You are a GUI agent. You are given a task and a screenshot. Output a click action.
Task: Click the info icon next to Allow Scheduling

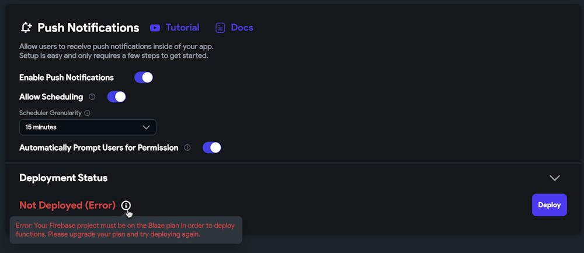[92, 97]
